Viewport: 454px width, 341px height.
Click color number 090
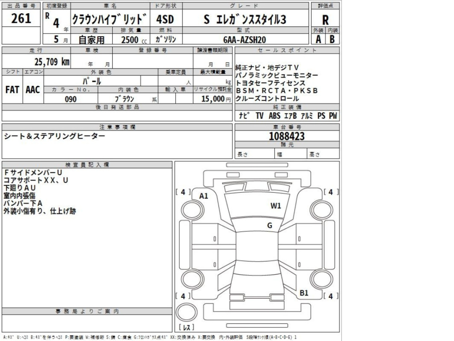point(71,99)
